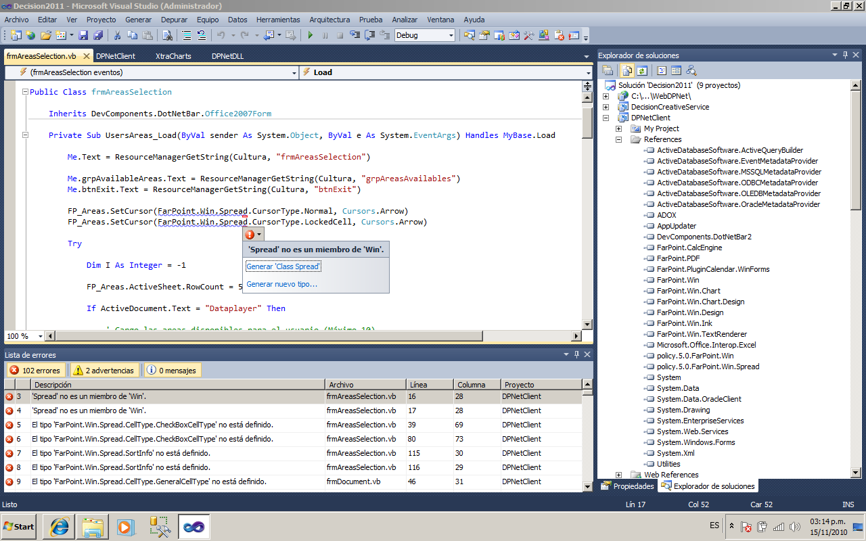
Task: Toggle the 0 mensajes filter
Action: pos(172,371)
